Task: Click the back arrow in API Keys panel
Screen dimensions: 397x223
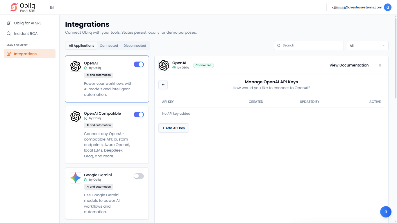Action: click(x=163, y=85)
